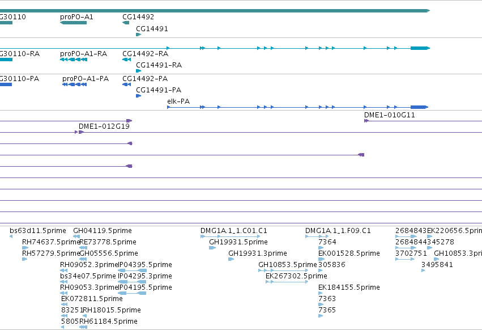Select the proPO-A1-RA transcript exons
Screen dimensions: 482x330
coord(74,60)
